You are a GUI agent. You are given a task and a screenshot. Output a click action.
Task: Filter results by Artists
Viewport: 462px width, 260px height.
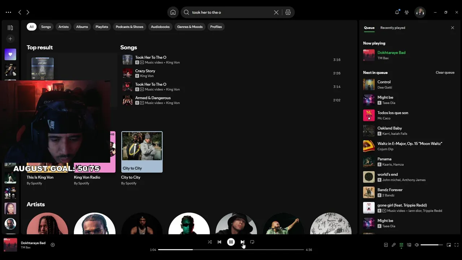pos(64,27)
